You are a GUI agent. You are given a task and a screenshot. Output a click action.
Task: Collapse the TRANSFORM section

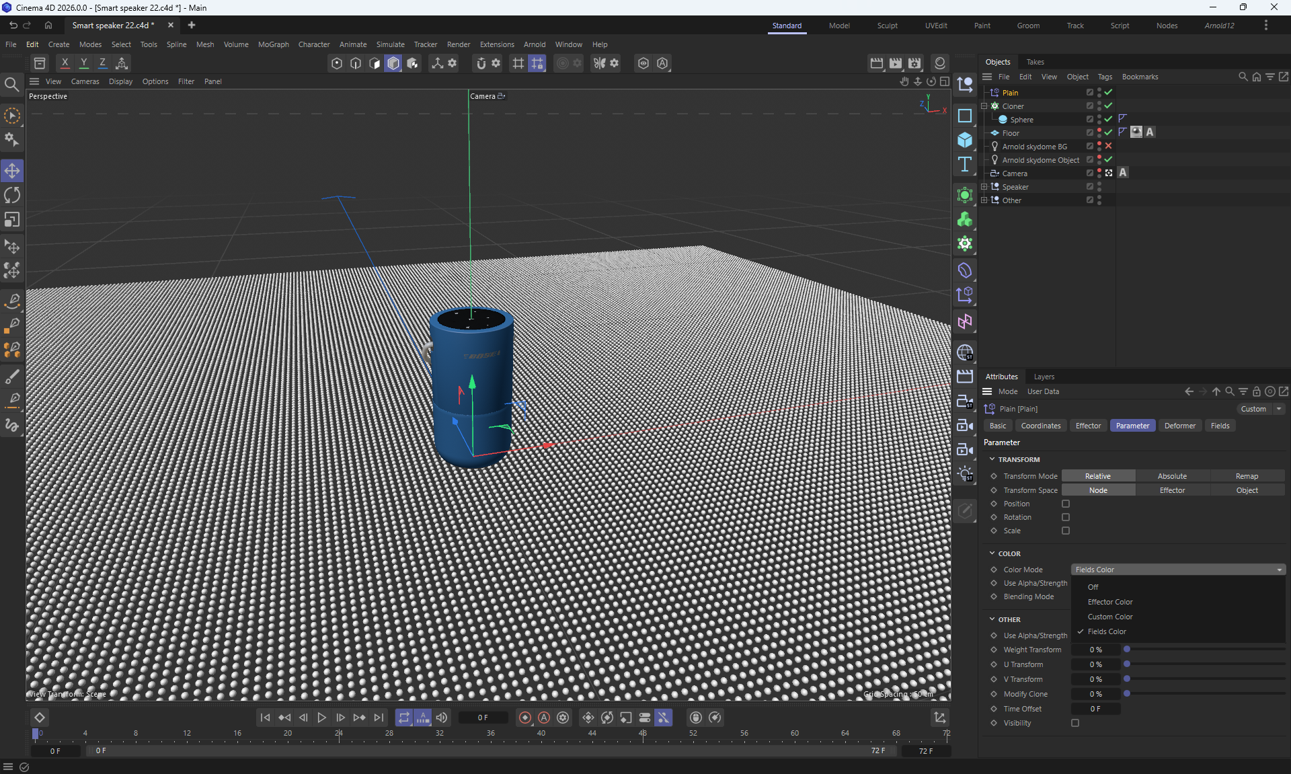(x=992, y=459)
